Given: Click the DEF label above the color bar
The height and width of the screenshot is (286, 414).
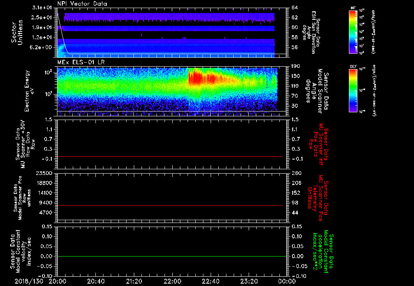Looking at the screenshot, I should click(353, 67).
